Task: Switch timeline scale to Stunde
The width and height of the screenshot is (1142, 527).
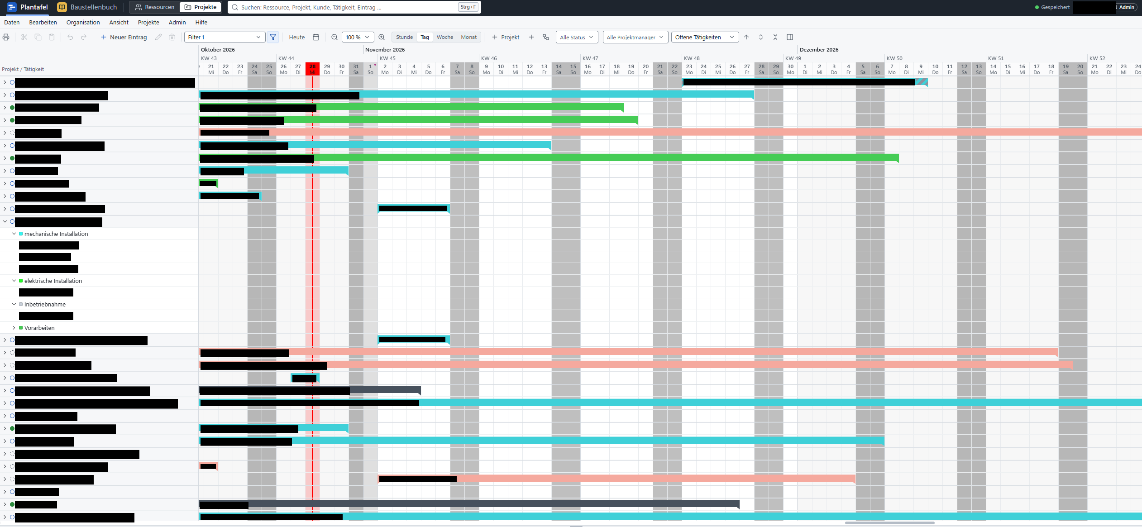Action: (x=404, y=37)
